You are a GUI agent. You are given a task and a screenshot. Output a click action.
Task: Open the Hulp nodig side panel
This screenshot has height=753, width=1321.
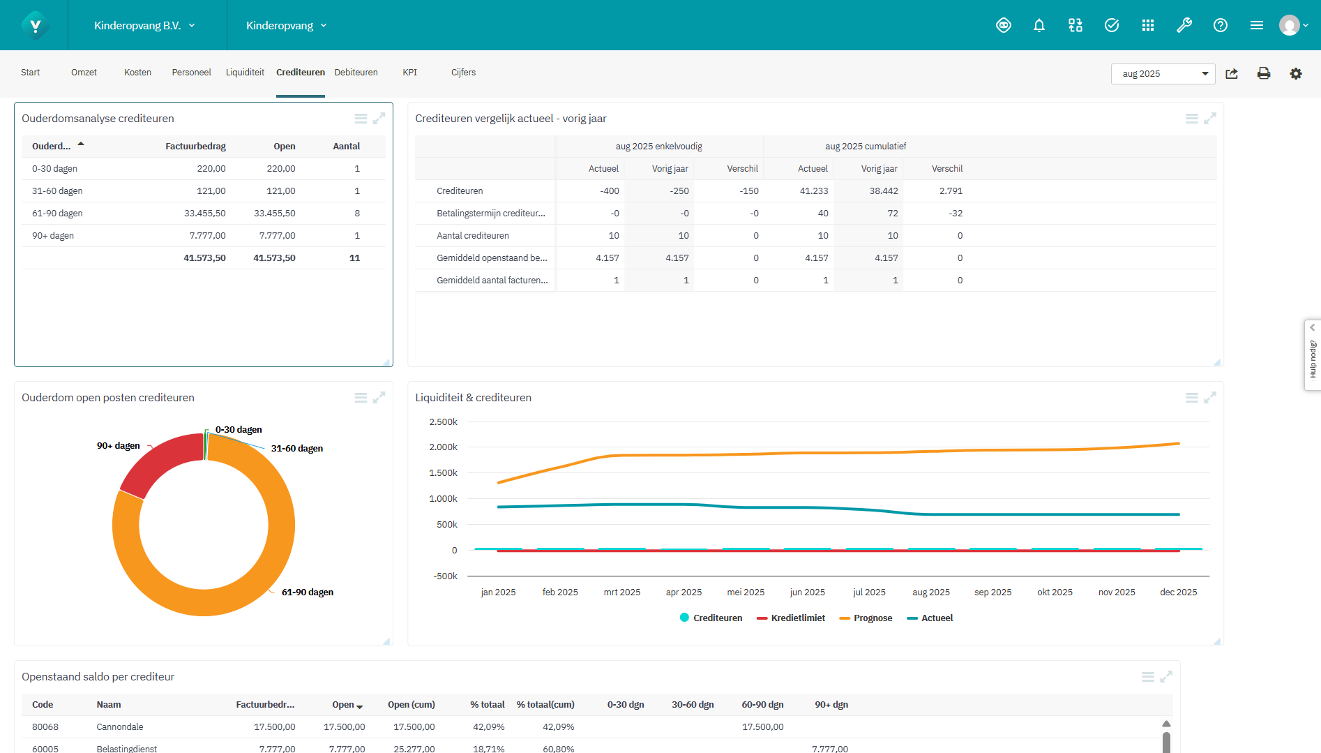coord(1312,355)
